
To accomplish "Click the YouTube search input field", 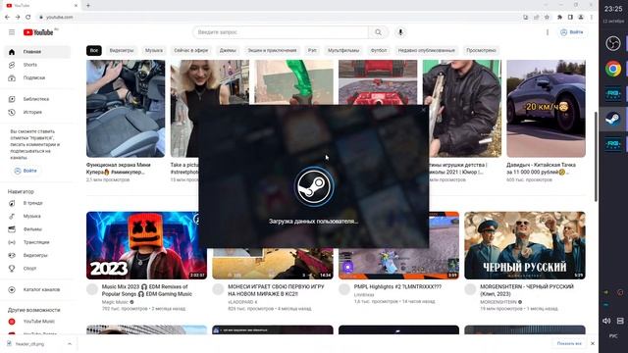I will click(281, 32).
